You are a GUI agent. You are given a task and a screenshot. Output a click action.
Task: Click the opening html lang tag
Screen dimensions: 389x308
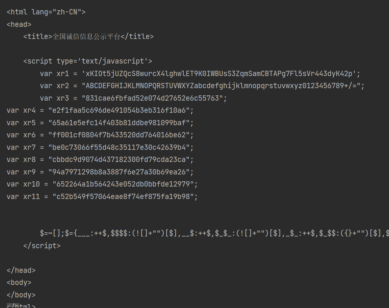(46, 12)
